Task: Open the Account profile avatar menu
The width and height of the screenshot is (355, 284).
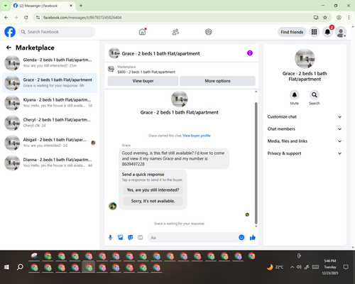Action: (x=341, y=32)
